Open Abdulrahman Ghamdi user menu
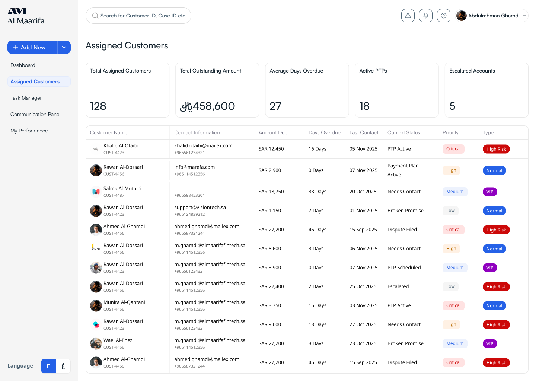The width and height of the screenshot is (536, 381). (491, 16)
